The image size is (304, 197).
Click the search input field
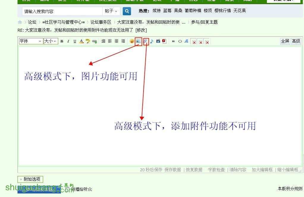[x=62, y=11]
